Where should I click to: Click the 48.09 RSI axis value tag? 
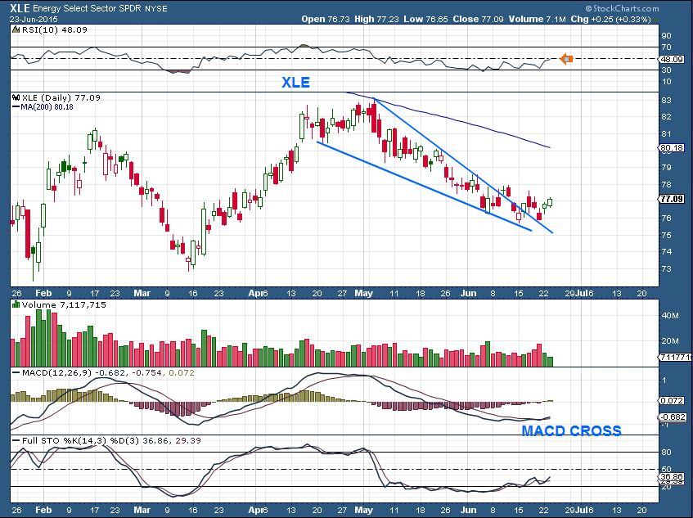pyautogui.click(x=672, y=59)
